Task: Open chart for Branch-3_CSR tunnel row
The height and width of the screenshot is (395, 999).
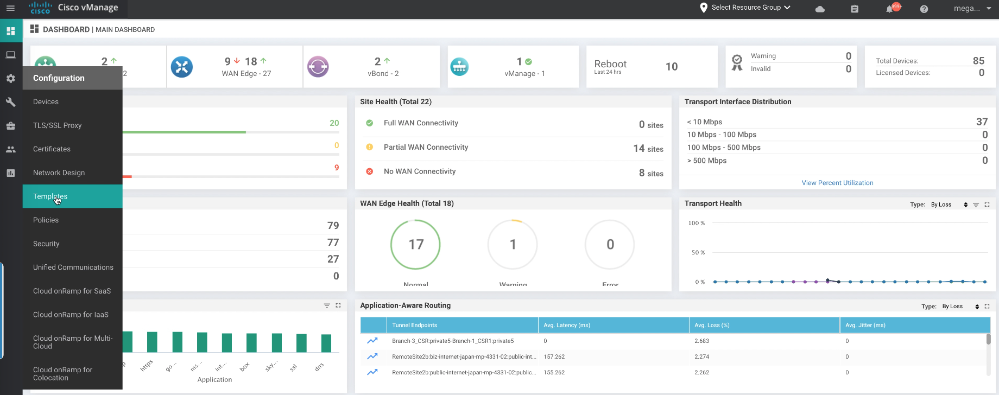Action: click(372, 341)
